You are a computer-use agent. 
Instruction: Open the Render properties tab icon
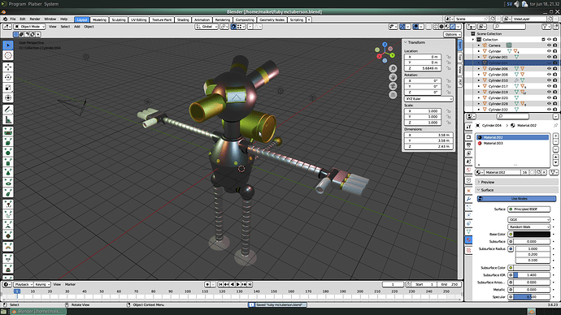468,137
